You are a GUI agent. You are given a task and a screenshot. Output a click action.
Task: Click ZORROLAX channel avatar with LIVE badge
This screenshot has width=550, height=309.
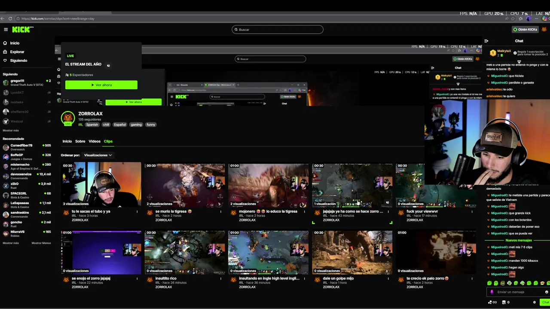(68, 118)
